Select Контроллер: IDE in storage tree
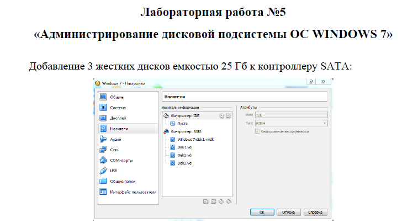This screenshot has width=418, height=223. (197, 115)
